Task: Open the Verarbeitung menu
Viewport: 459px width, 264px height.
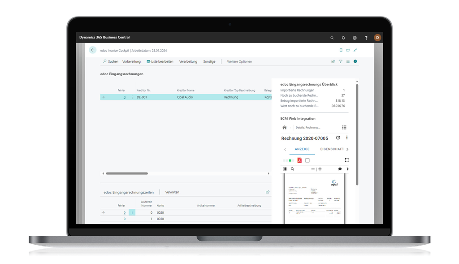Action: (188, 61)
